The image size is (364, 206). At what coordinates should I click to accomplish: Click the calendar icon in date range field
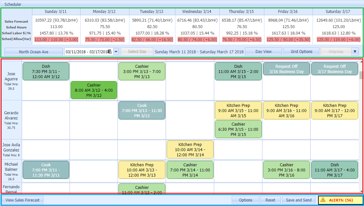pos(110,52)
